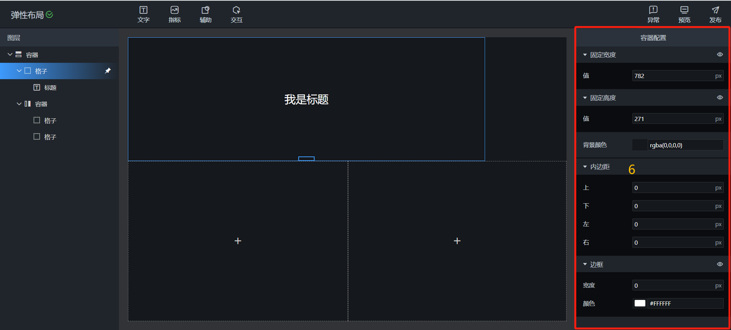This screenshot has height=330, width=731.
Task: Click the pin icon on selected 格子 layer
Action: point(108,71)
